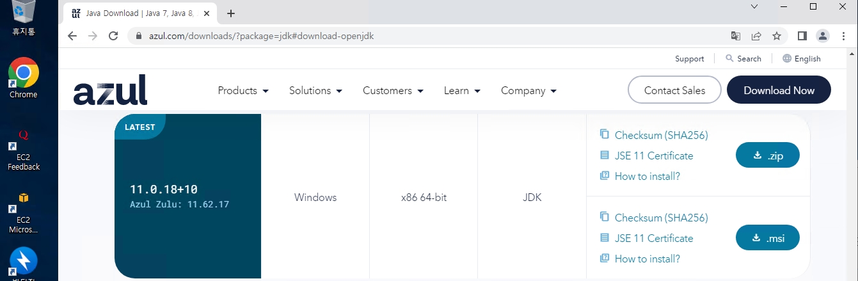
Task: Open How to install link for .zip
Action: [x=647, y=176]
